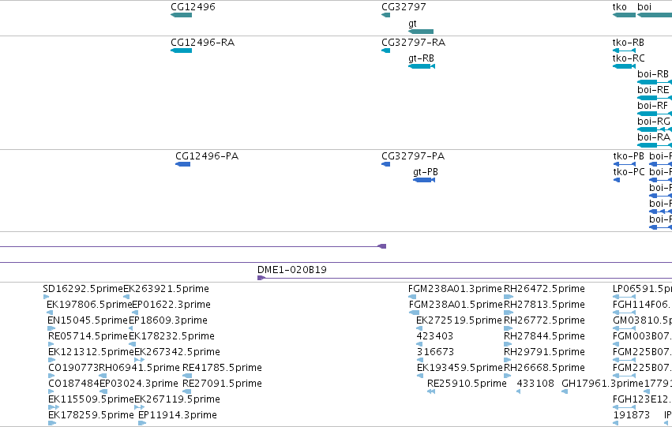
Task: Open the RH27813.5prime EST label
Action: click(544, 305)
